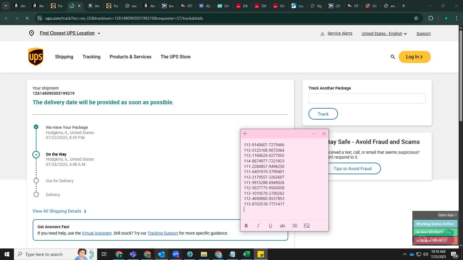Open the UPS site search magnifier
463x260 pixels.
point(393,57)
